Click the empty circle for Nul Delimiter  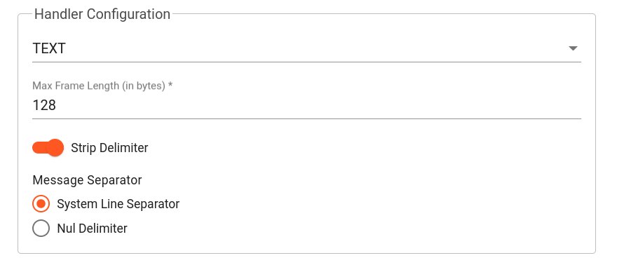coord(41,229)
